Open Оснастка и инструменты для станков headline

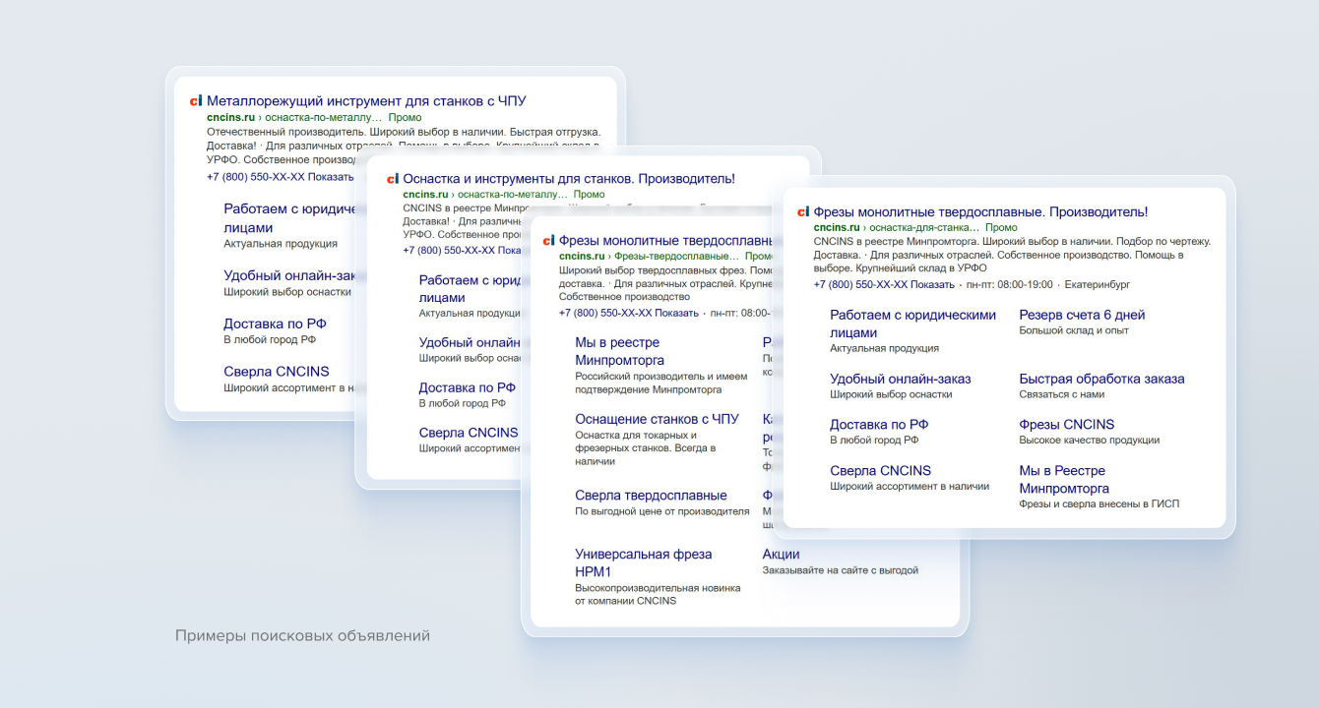tap(569, 179)
